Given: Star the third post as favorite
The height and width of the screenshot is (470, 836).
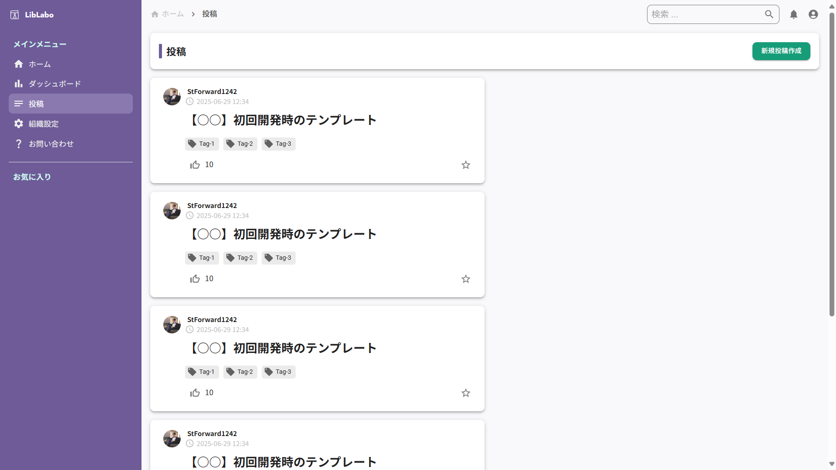Looking at the screenshot, I should 465,393.
